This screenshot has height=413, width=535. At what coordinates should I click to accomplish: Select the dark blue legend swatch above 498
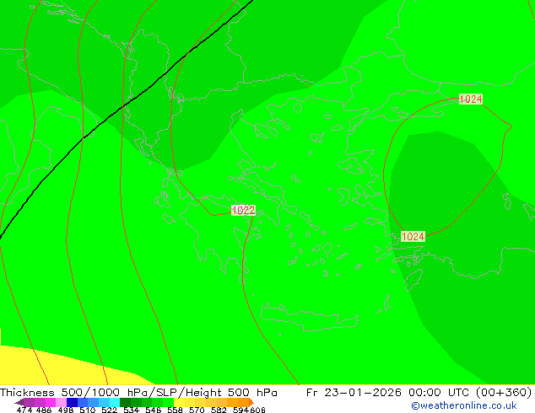click(72, 402)
